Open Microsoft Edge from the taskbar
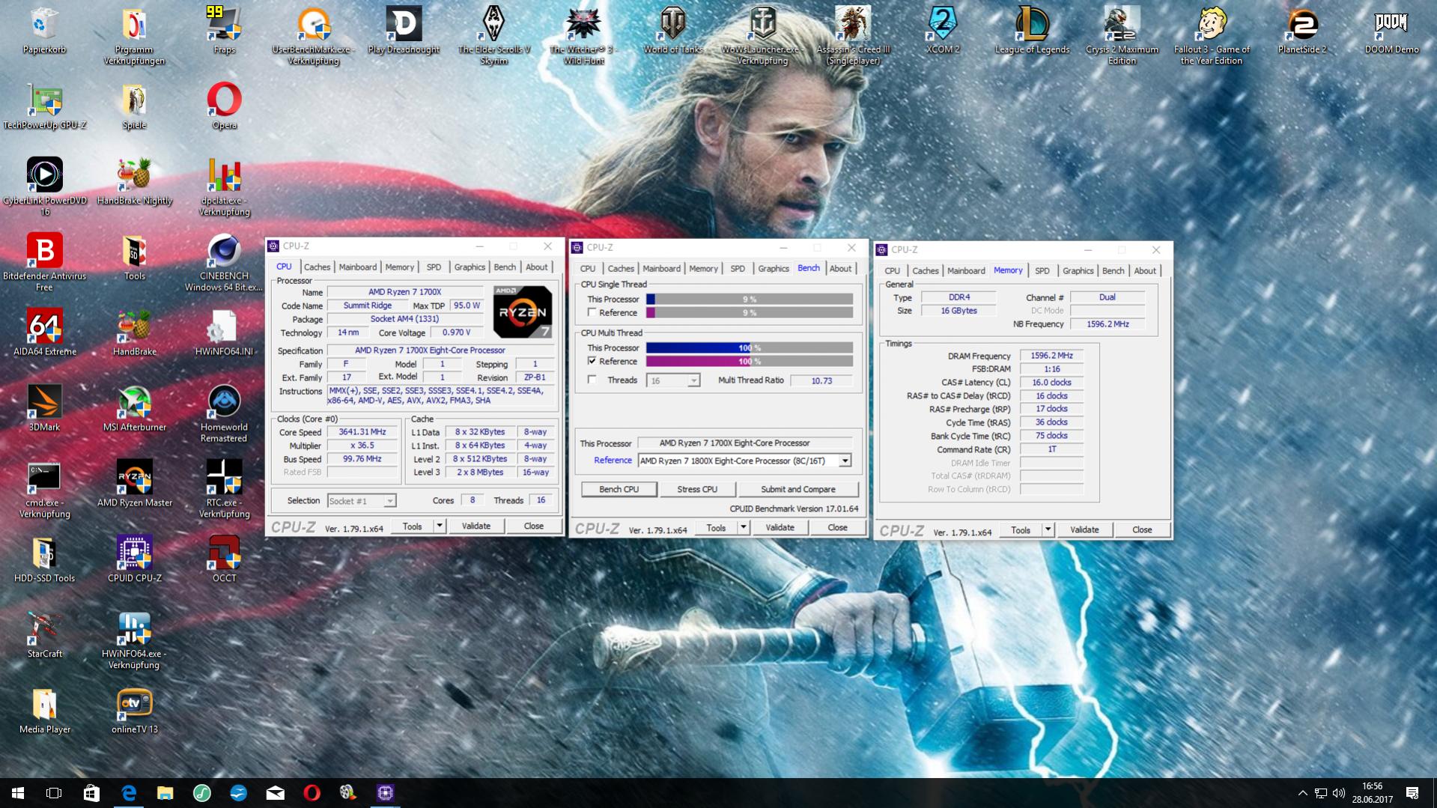 click(x=129, y=793)
